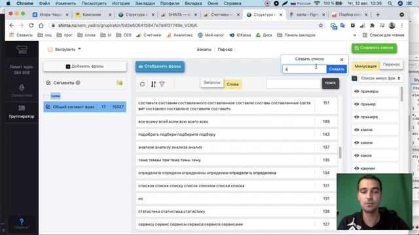Select the Перенос tab
The width and height of the screenshot is (419, 235).
point(392,65)
